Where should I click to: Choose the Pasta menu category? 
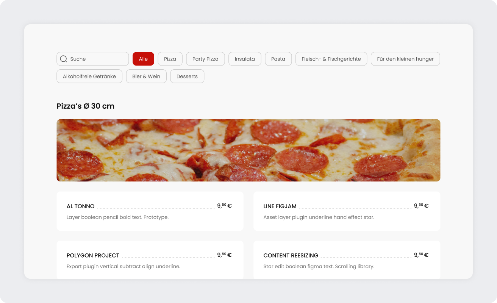point(278,59)
